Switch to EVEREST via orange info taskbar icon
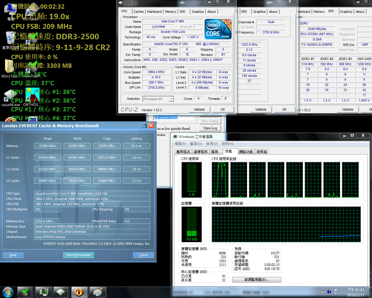This screenshot has height=298, width=372. [x=79, y=292]
